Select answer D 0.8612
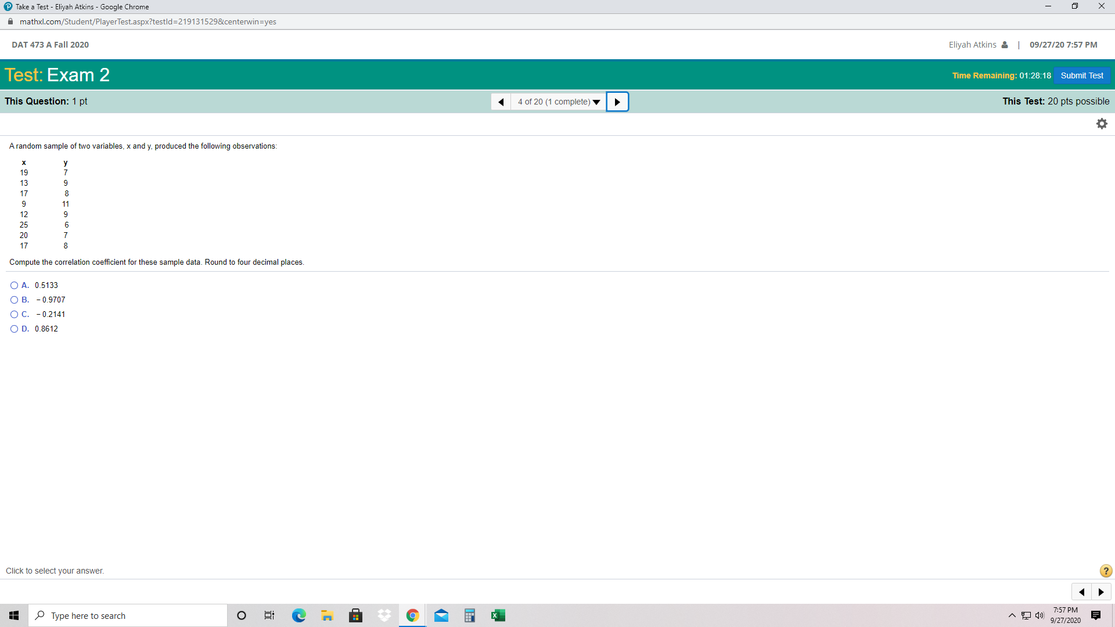 14,329
